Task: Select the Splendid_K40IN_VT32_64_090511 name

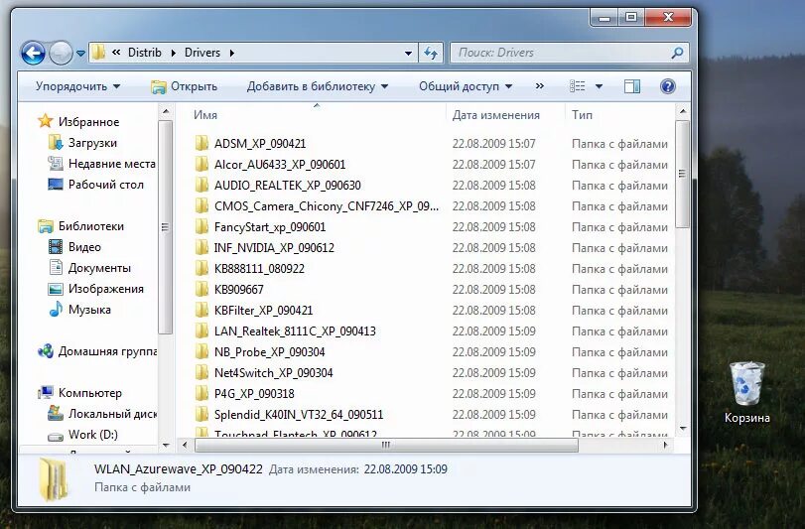Action: 299,415
